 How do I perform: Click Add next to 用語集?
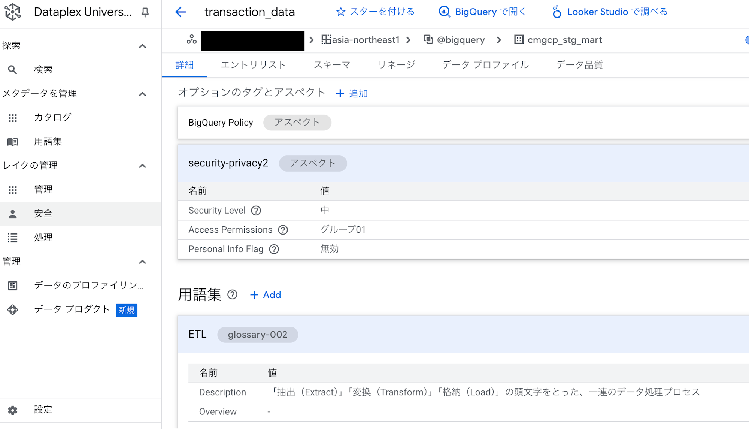click(266, 295)
